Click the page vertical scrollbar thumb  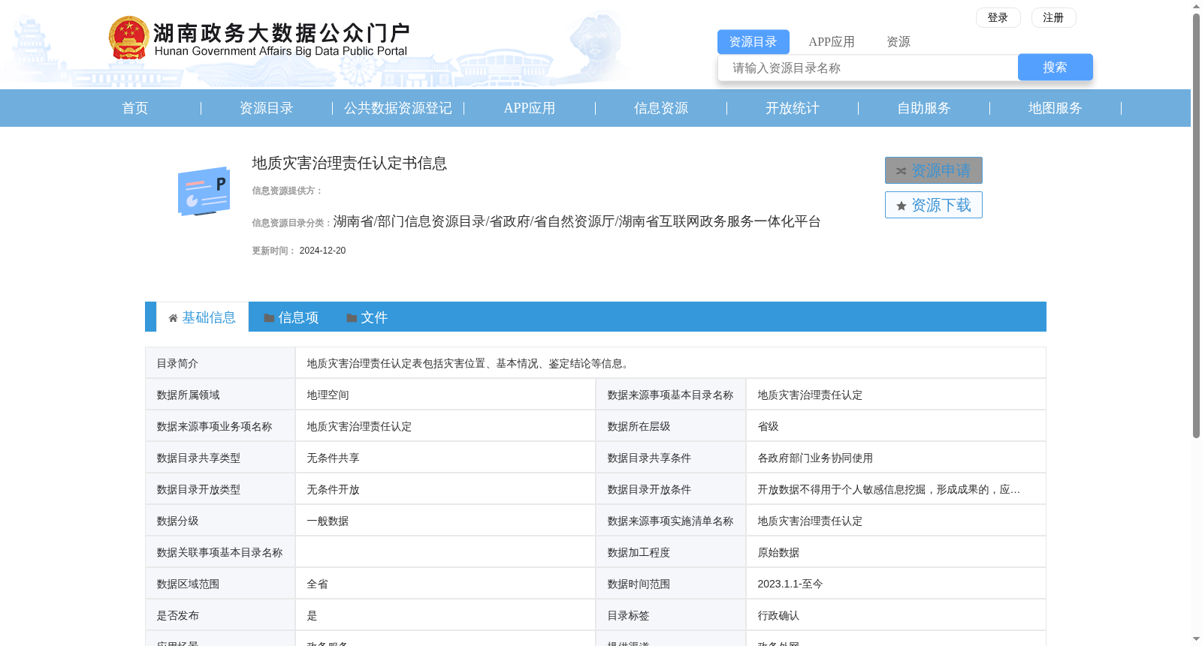click(x=1196, y=225)
